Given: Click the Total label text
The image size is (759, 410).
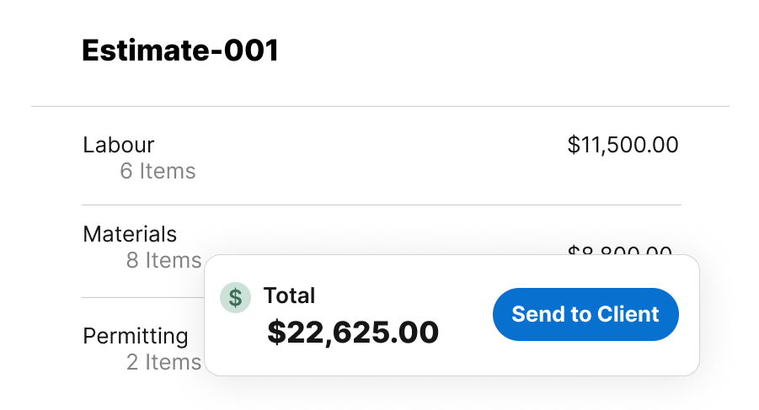Looking at the screenshot, I should (289, 296).
